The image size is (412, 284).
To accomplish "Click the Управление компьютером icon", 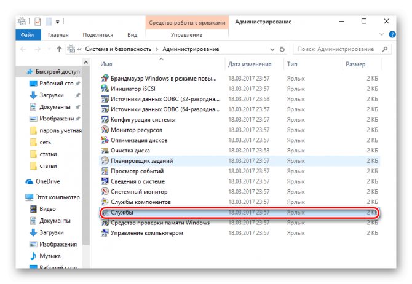I will click(105, 233).
